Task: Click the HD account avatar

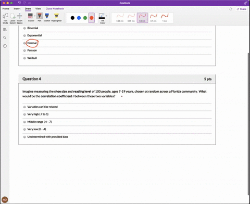Action: point(5,200)
